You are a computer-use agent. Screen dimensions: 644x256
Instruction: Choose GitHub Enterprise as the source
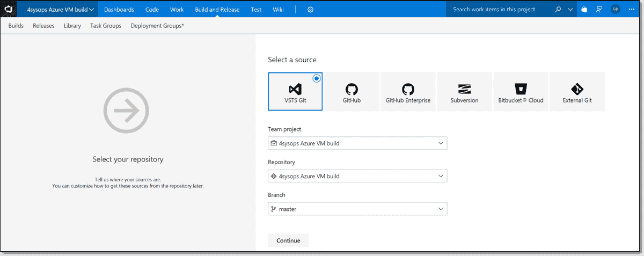pos(408,91)
